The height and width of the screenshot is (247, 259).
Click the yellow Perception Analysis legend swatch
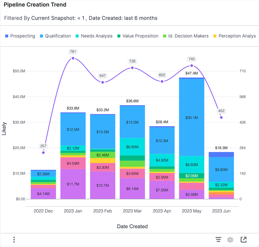click(x=215, y=36)
